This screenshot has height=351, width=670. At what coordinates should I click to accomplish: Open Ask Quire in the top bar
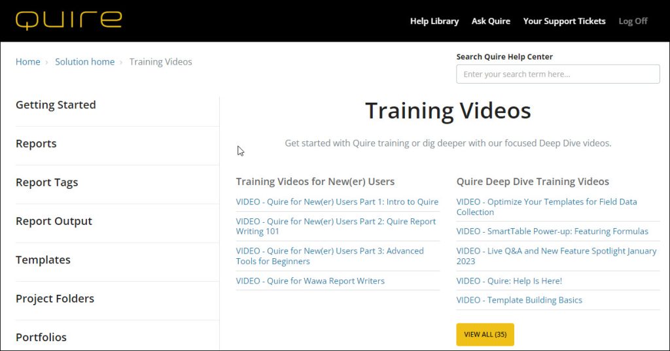491,22
